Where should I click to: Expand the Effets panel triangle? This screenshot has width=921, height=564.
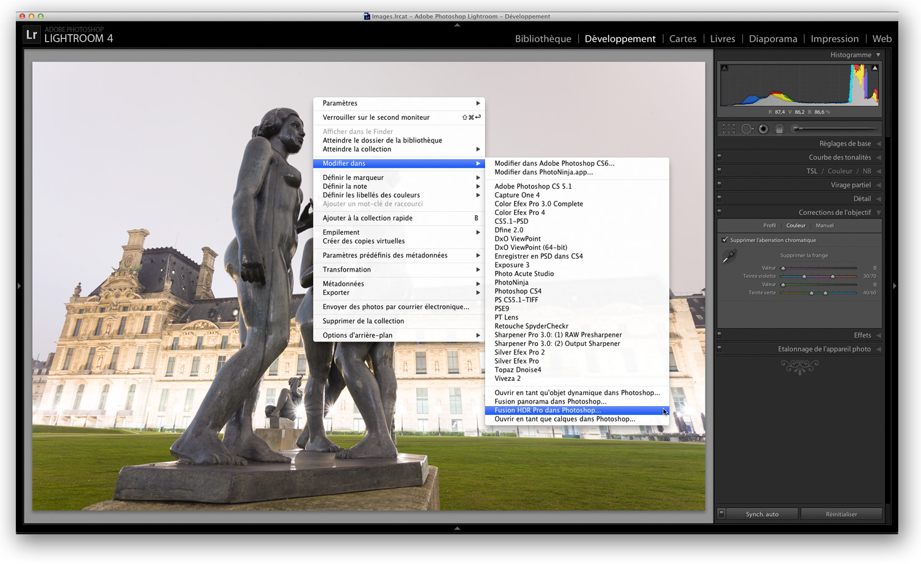pos(879,335)
